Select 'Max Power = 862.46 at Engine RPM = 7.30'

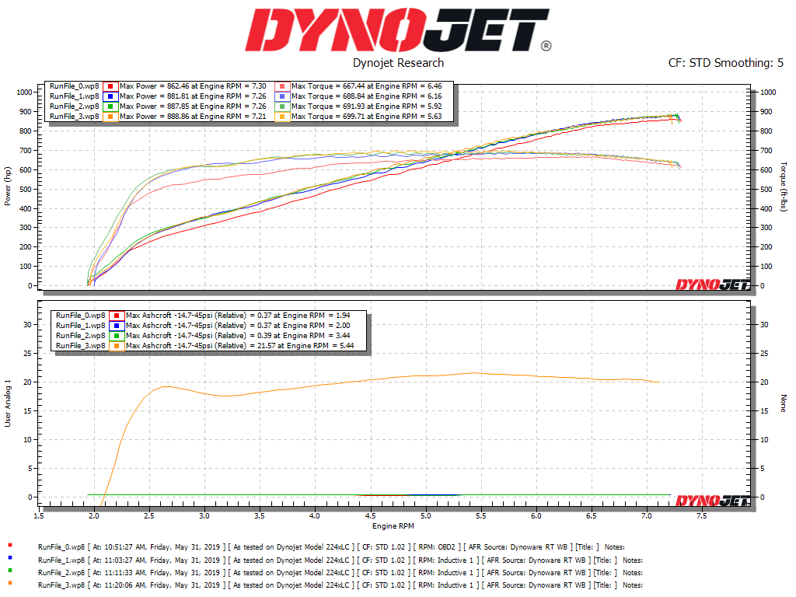(x=193, y=86)
